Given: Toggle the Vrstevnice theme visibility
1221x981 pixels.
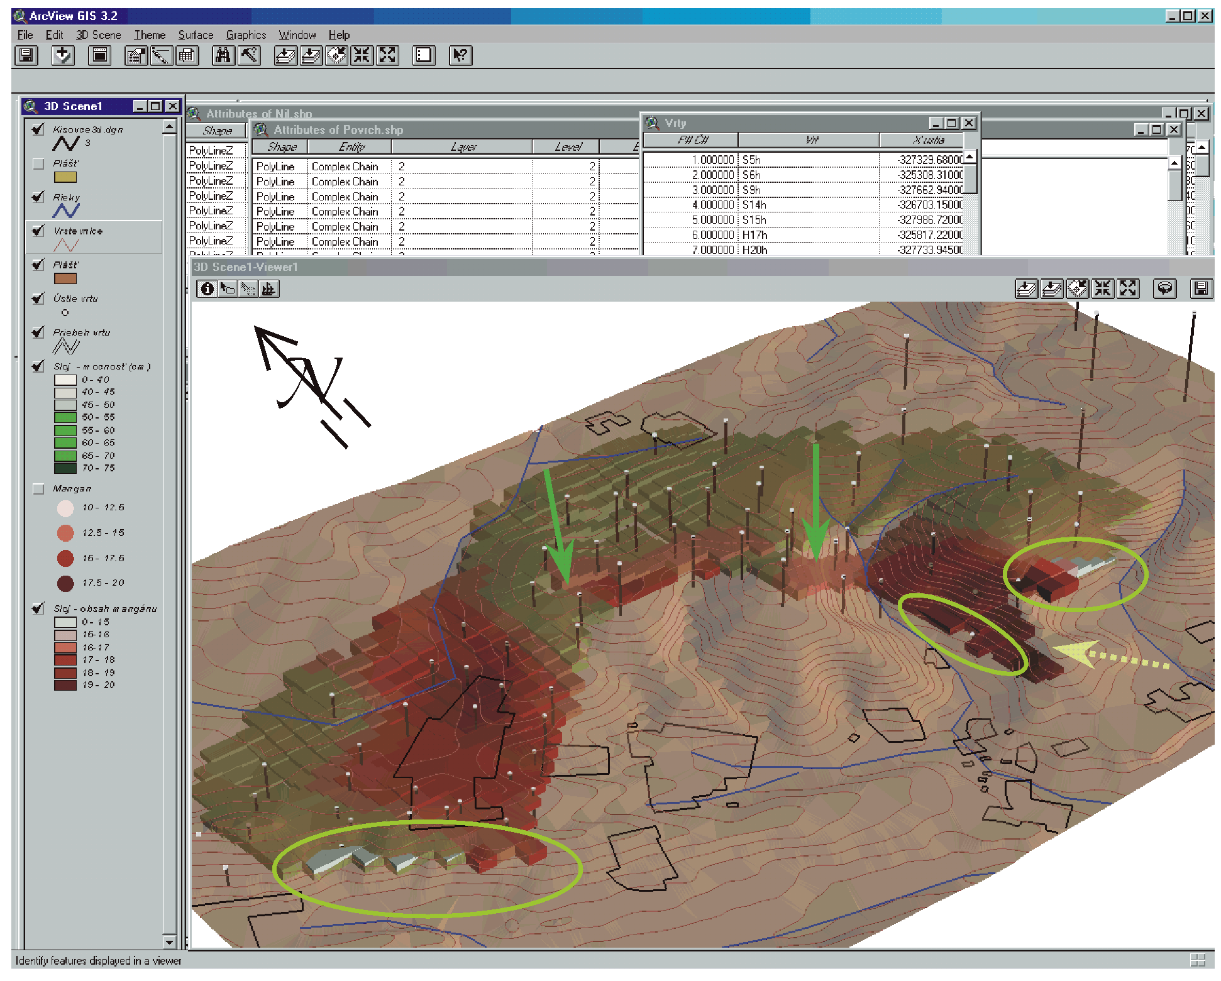Looking at the screenshot, I should tap(38, 231).
